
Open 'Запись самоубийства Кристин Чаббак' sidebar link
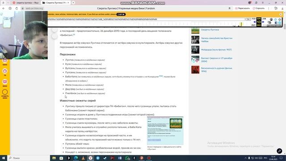[217, 40]
